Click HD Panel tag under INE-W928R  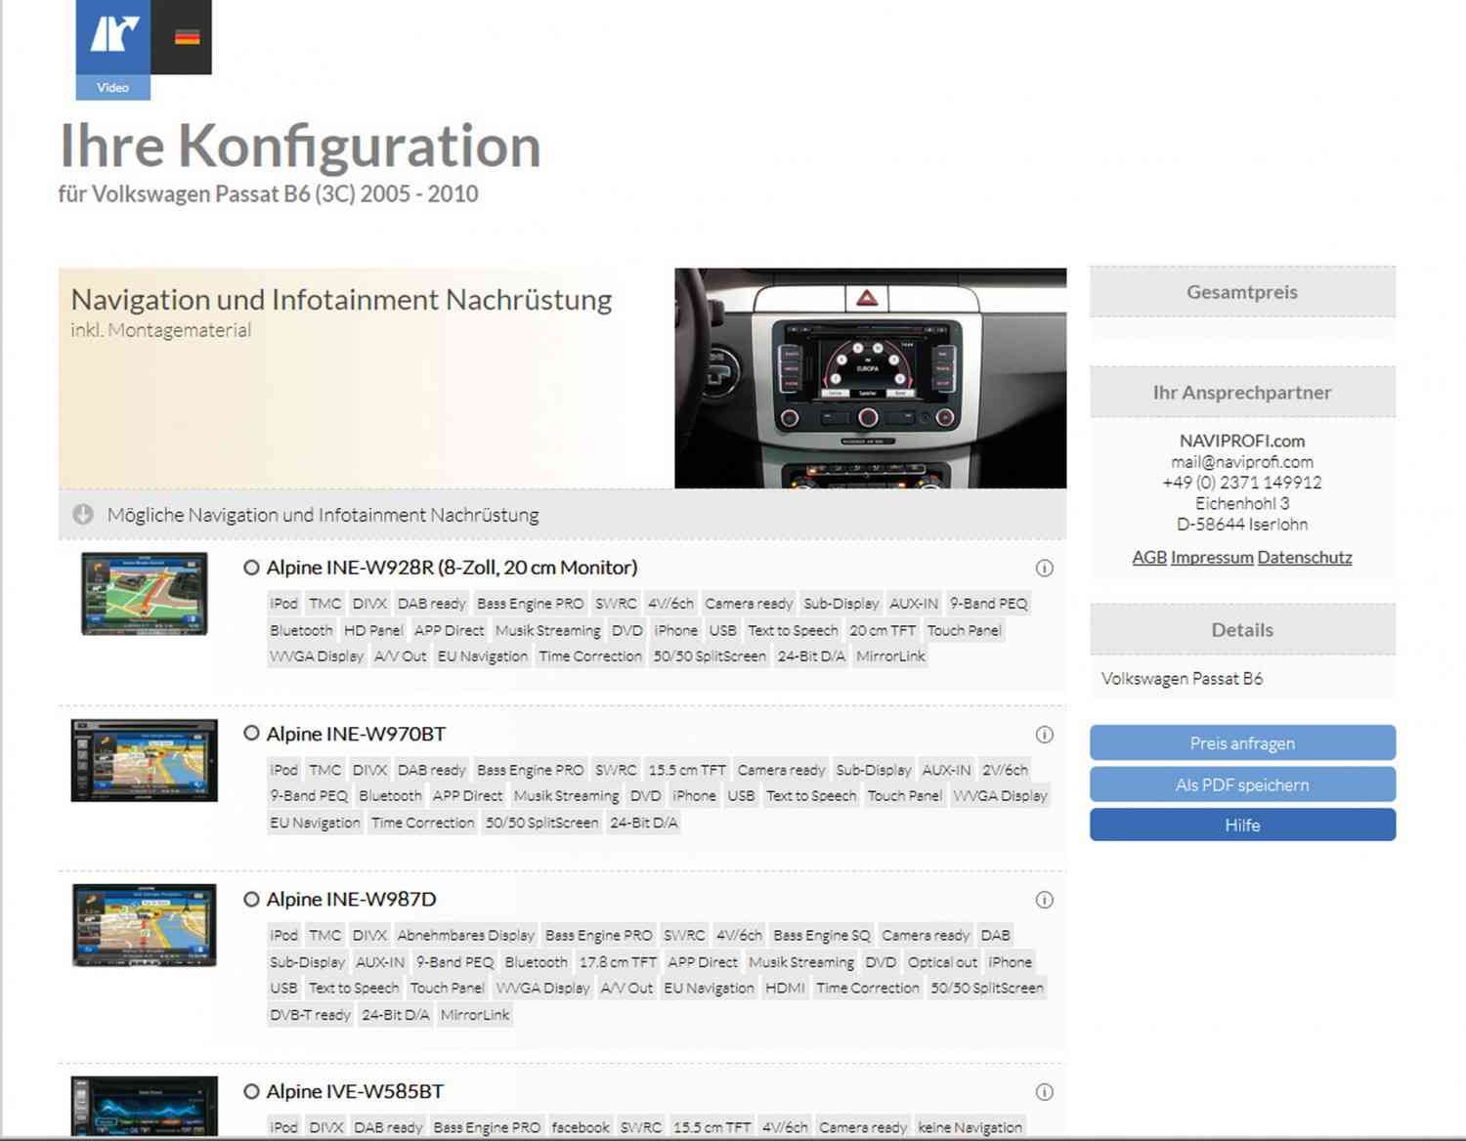[x=373, y=630]
